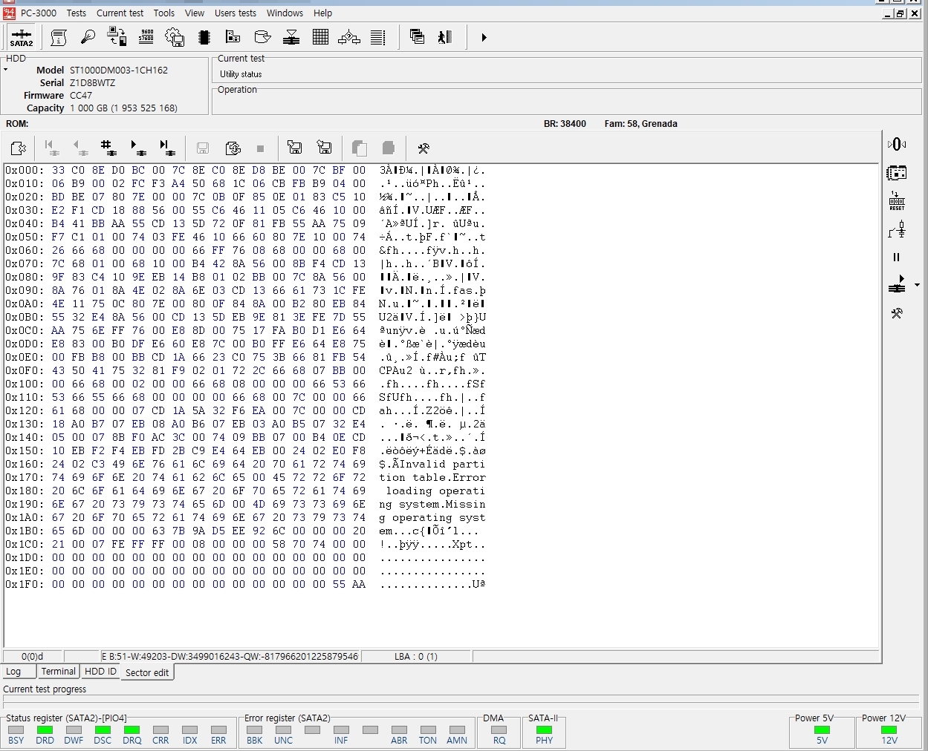Open the grid sector map icon
Screen dimensions: 928x751
coord(320,37)
